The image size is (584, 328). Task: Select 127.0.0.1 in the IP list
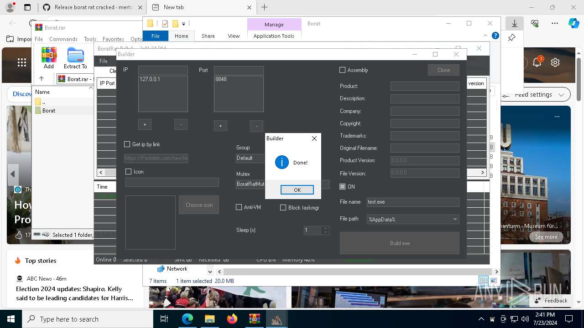[150, 79]
